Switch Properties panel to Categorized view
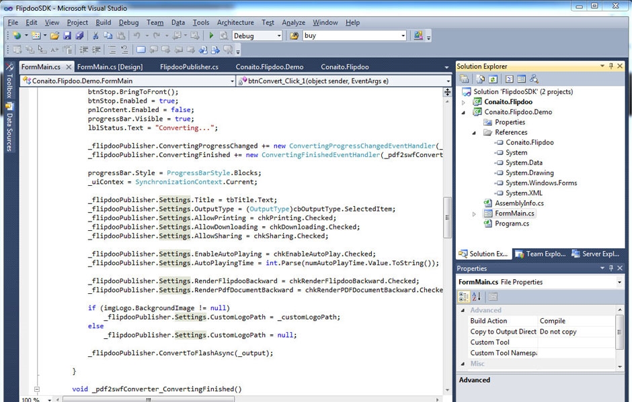 point(464,297)
